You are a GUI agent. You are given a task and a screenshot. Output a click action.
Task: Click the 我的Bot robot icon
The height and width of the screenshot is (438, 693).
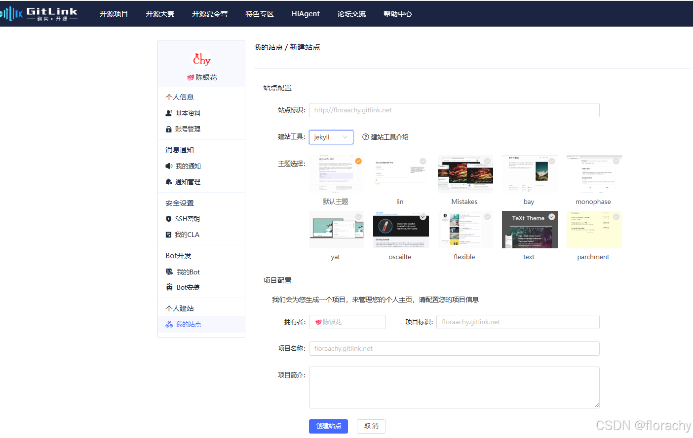coord(169,271)
